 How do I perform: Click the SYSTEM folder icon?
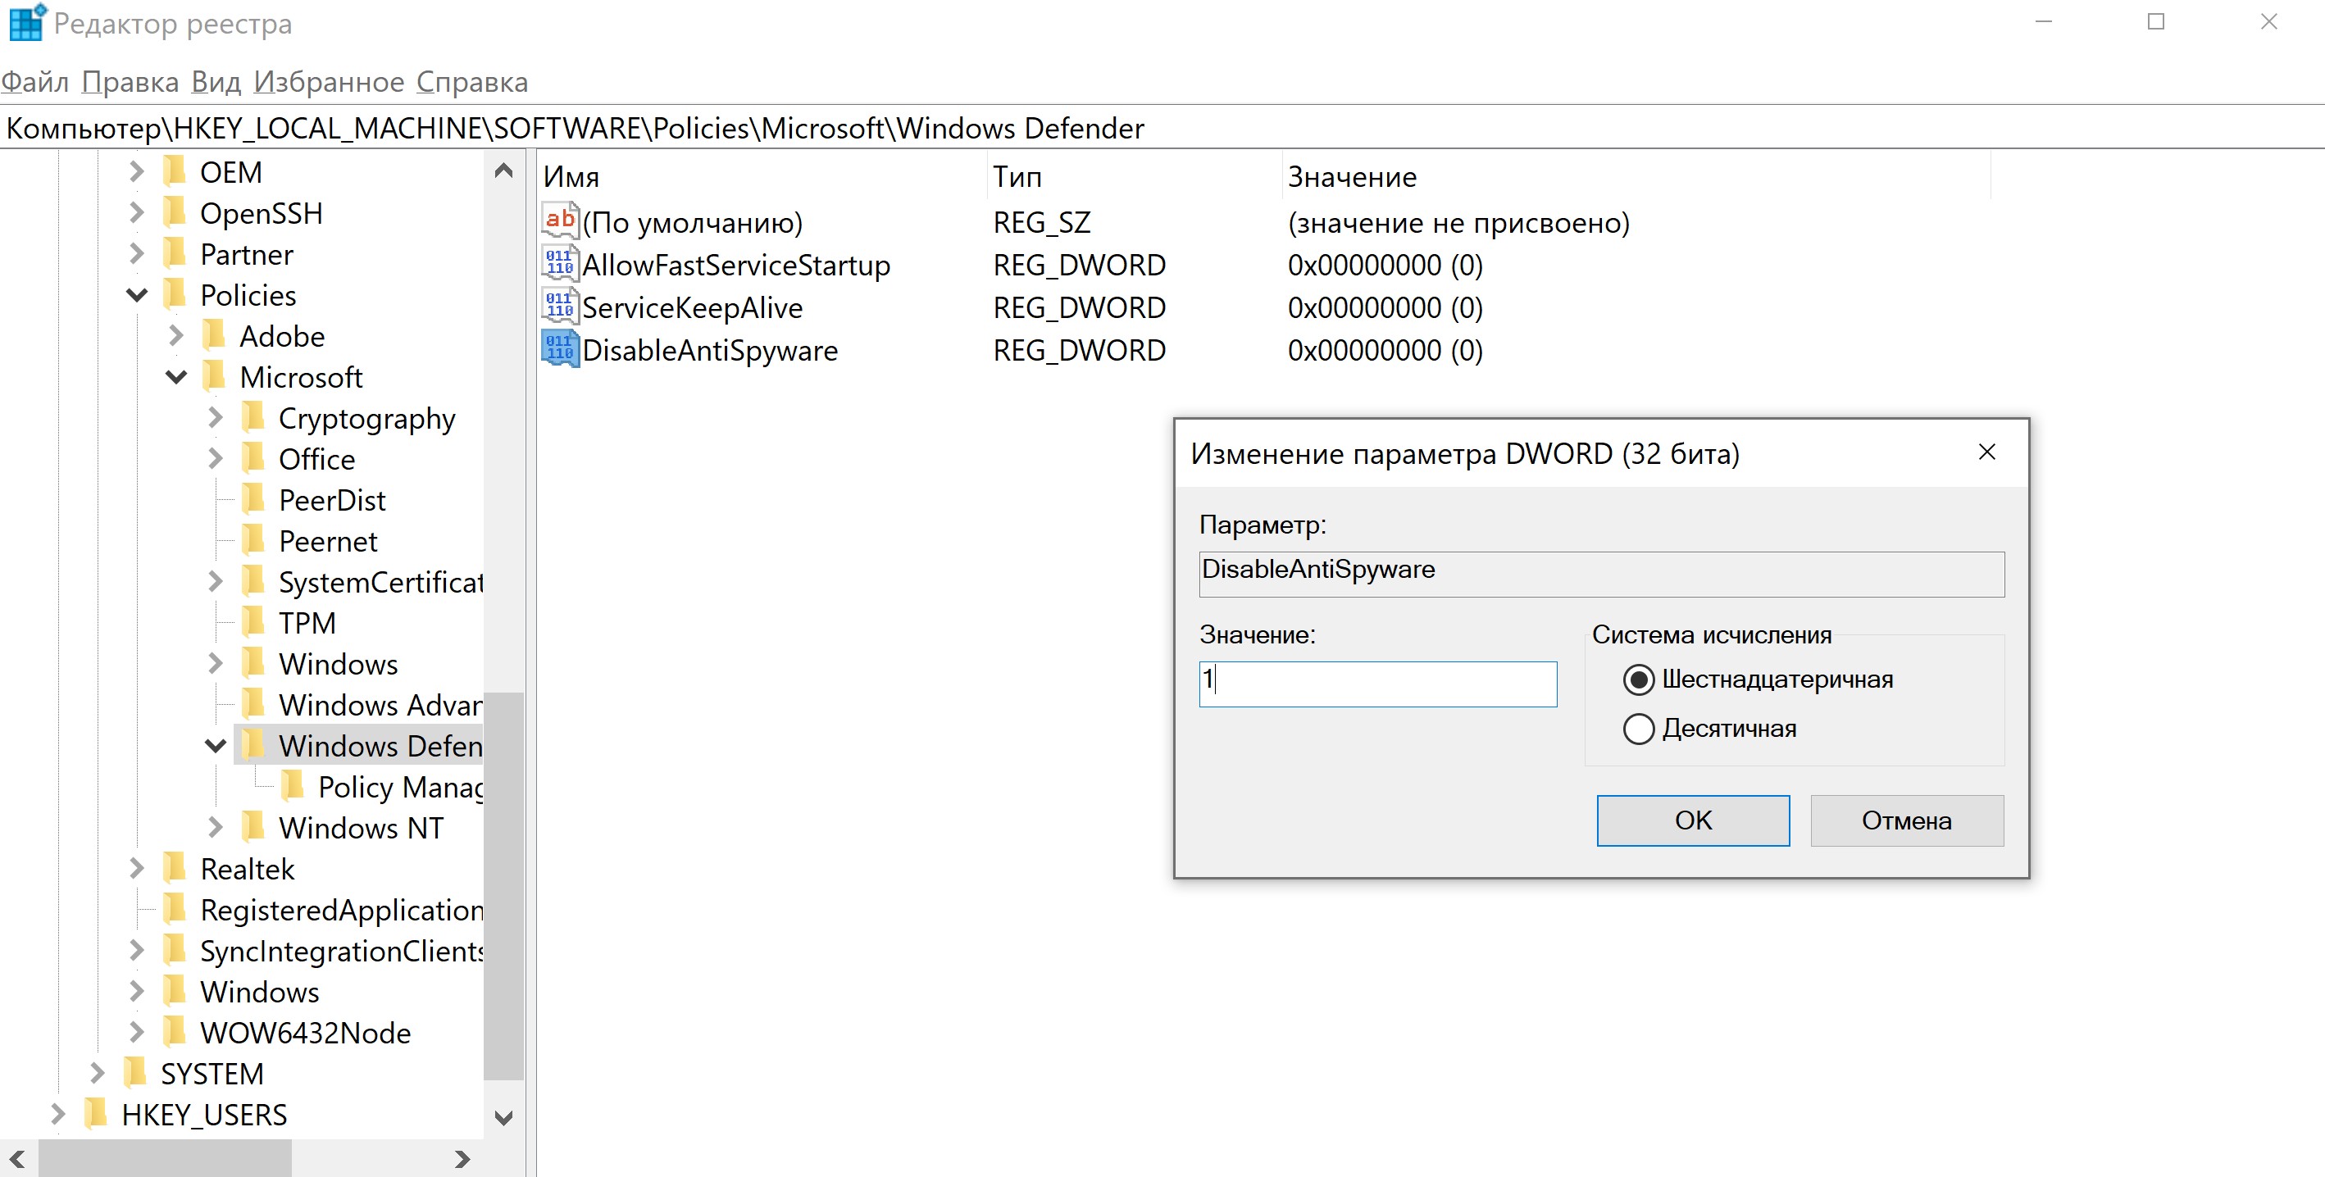click(x=135, y=1072)
